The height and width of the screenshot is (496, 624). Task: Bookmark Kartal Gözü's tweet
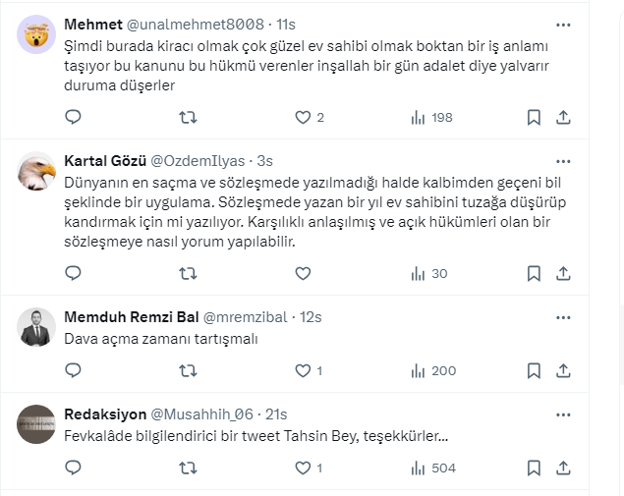[534, 274]
